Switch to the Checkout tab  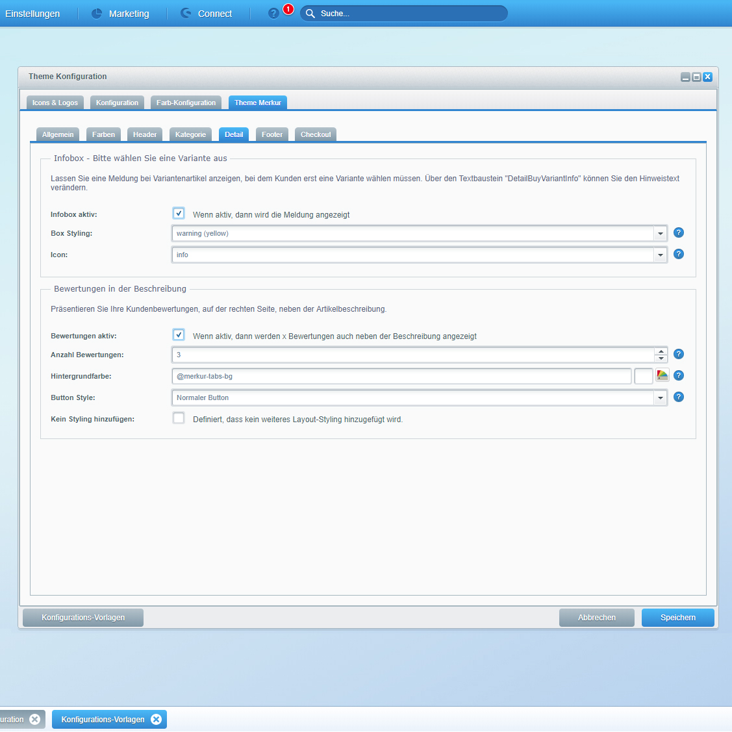[x=316, y=134]
